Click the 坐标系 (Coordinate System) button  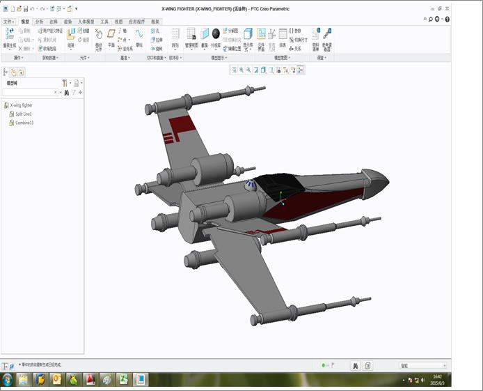pos(125,48)
